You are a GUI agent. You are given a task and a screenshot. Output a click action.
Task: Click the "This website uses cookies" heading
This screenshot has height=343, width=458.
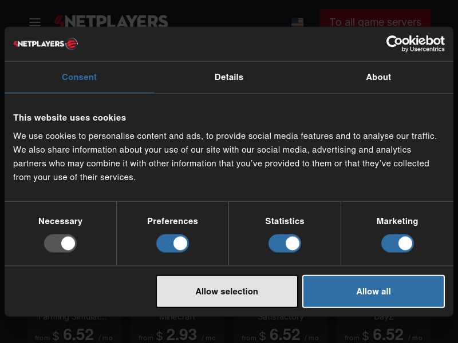point(69,118)
